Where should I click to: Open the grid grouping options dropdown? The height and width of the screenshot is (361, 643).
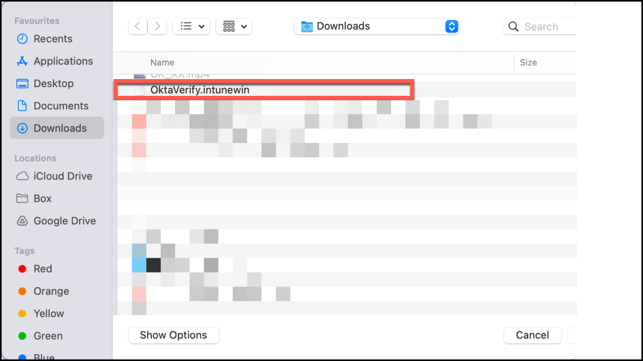[x=234, y=26]
